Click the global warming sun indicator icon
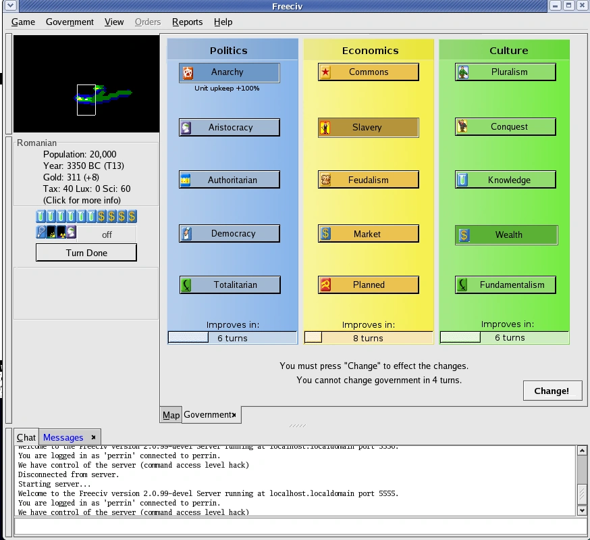The width and height of the screenshot is (590, 540). click(x=51, y=232)
